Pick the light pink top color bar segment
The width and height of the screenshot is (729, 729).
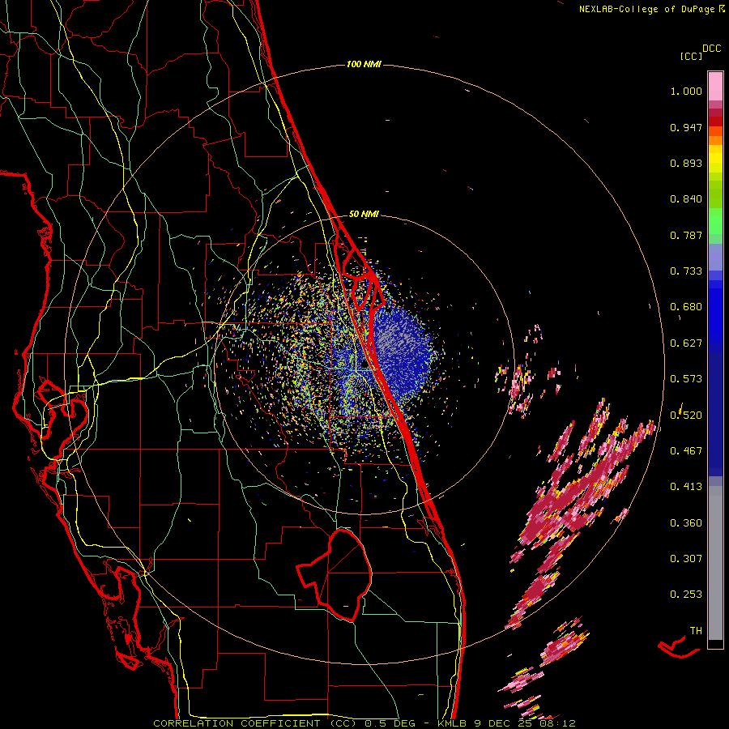click(715, 86)
